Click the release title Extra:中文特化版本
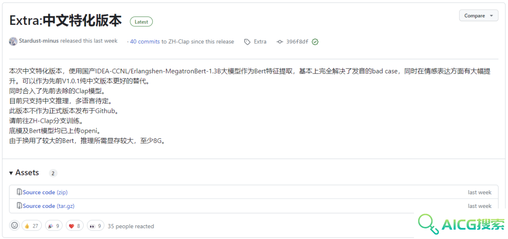 point(66,21)
